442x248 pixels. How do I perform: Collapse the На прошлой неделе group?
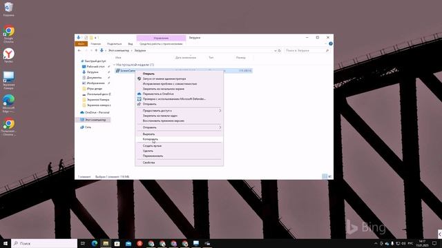click(115, 65)
